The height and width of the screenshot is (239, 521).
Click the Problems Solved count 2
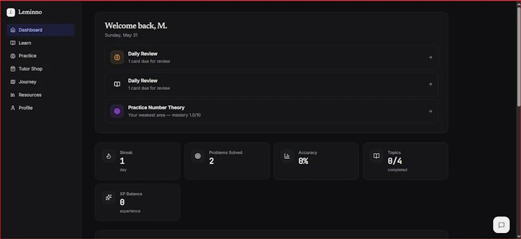pyautogui.click(x=211, y=161)
